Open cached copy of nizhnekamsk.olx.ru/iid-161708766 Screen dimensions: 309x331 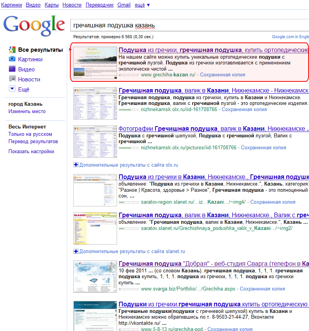point(244,109)
